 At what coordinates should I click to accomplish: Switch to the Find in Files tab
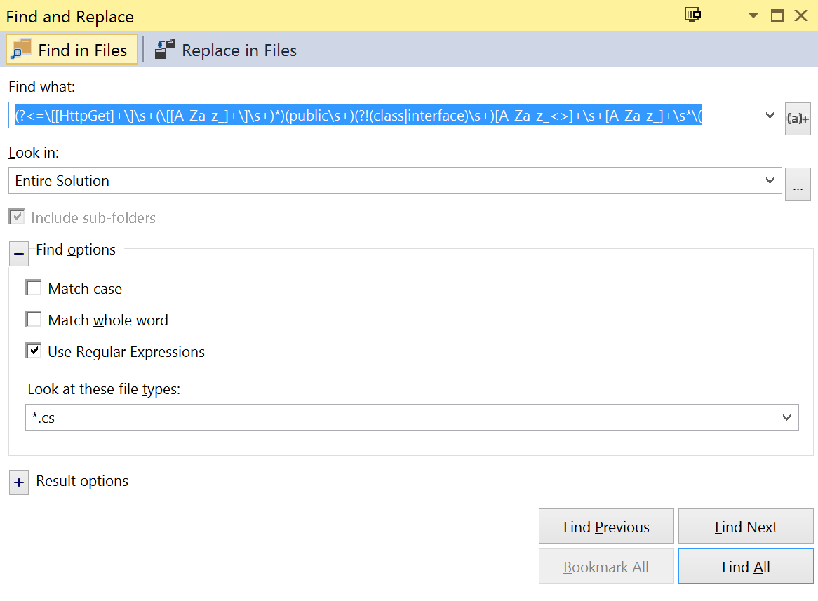point(72,50)
